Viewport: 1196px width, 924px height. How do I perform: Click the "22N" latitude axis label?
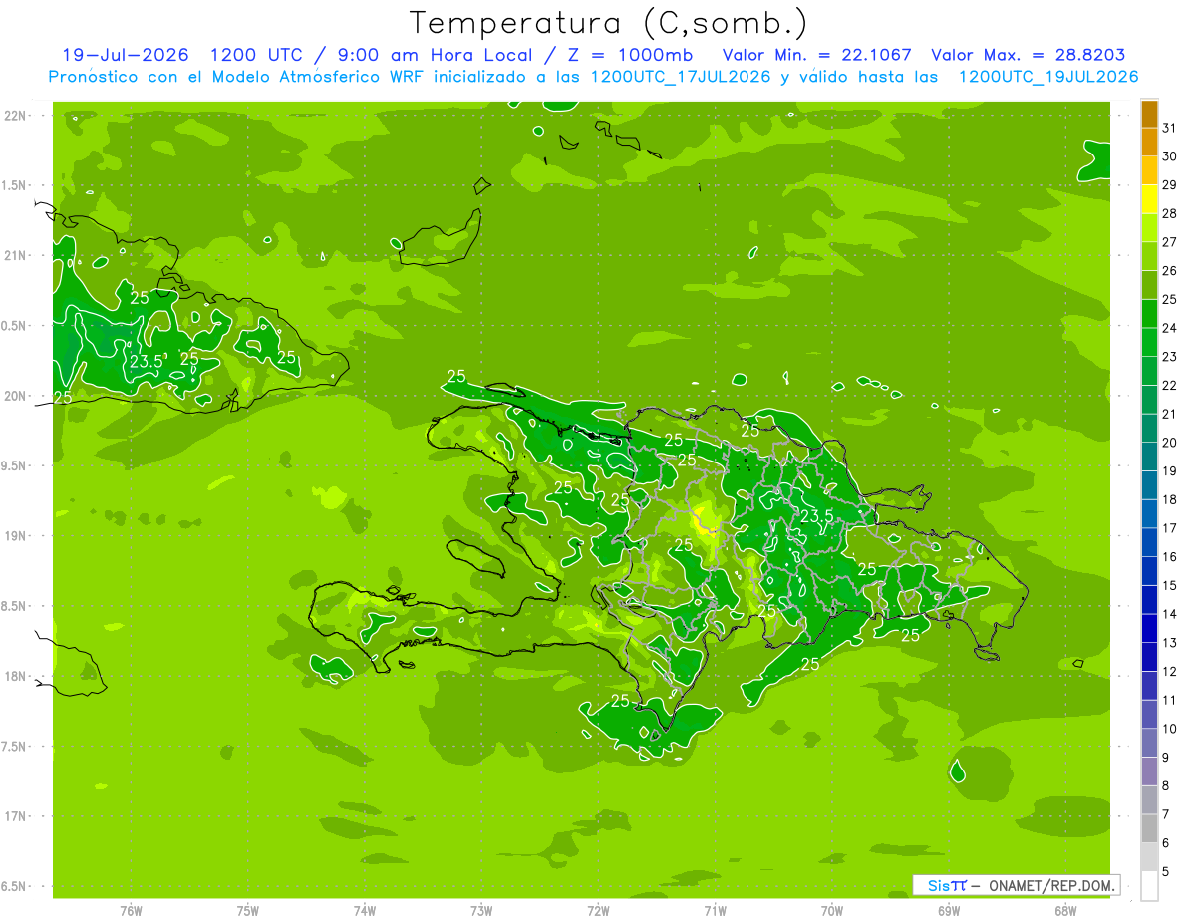(x=17, y=116)
